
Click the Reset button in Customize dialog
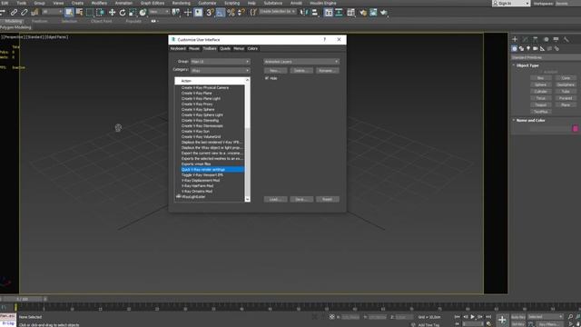click(327, 200)
